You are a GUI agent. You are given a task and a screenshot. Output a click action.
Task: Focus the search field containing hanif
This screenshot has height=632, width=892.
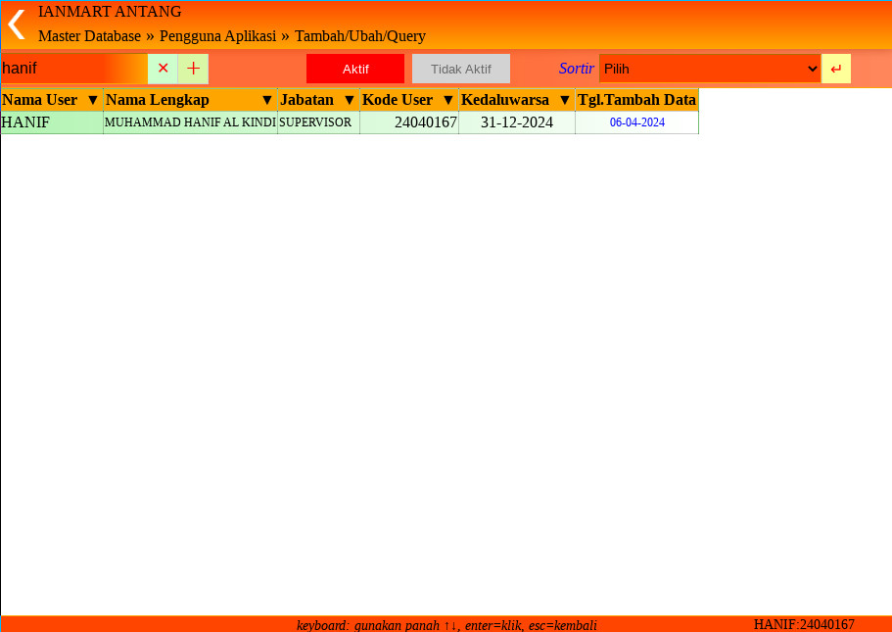(73, 69)
